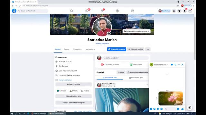Click Administrează postările button
Viewport: 206px width, 115px height.
(137, 73)
